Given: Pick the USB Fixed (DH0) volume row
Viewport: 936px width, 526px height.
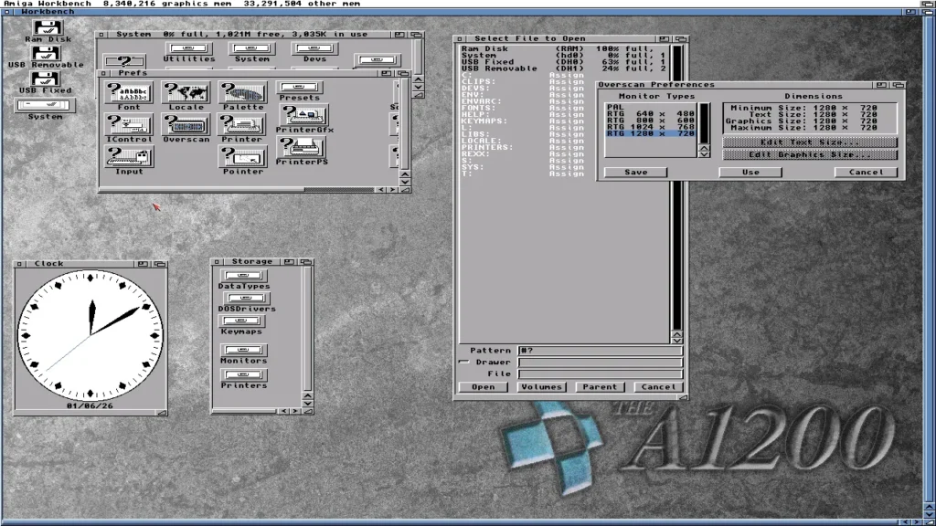Looking at the screenshot, I should point(564,61).
